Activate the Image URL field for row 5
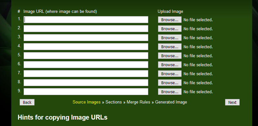 click(x=86, y=56)
